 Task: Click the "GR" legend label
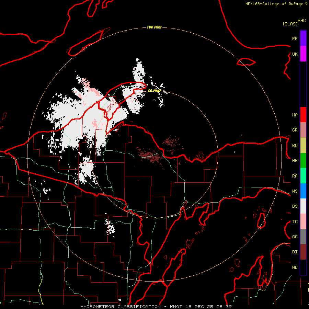(x=295, y=130)
